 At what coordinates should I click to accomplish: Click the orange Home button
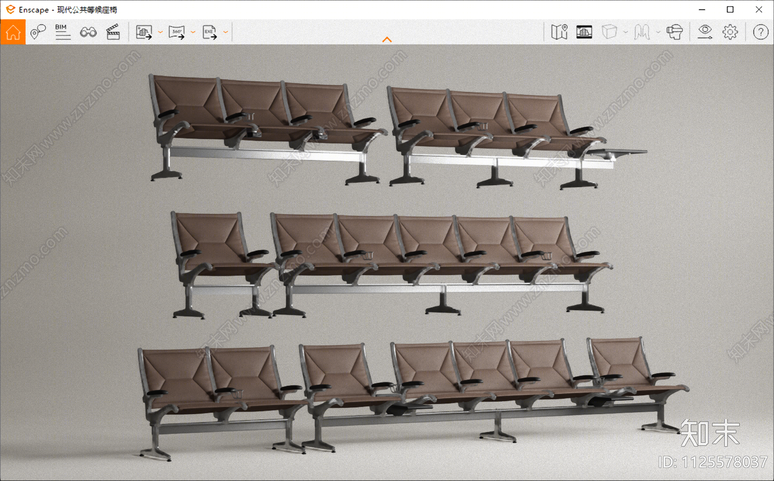pos(13,32)
